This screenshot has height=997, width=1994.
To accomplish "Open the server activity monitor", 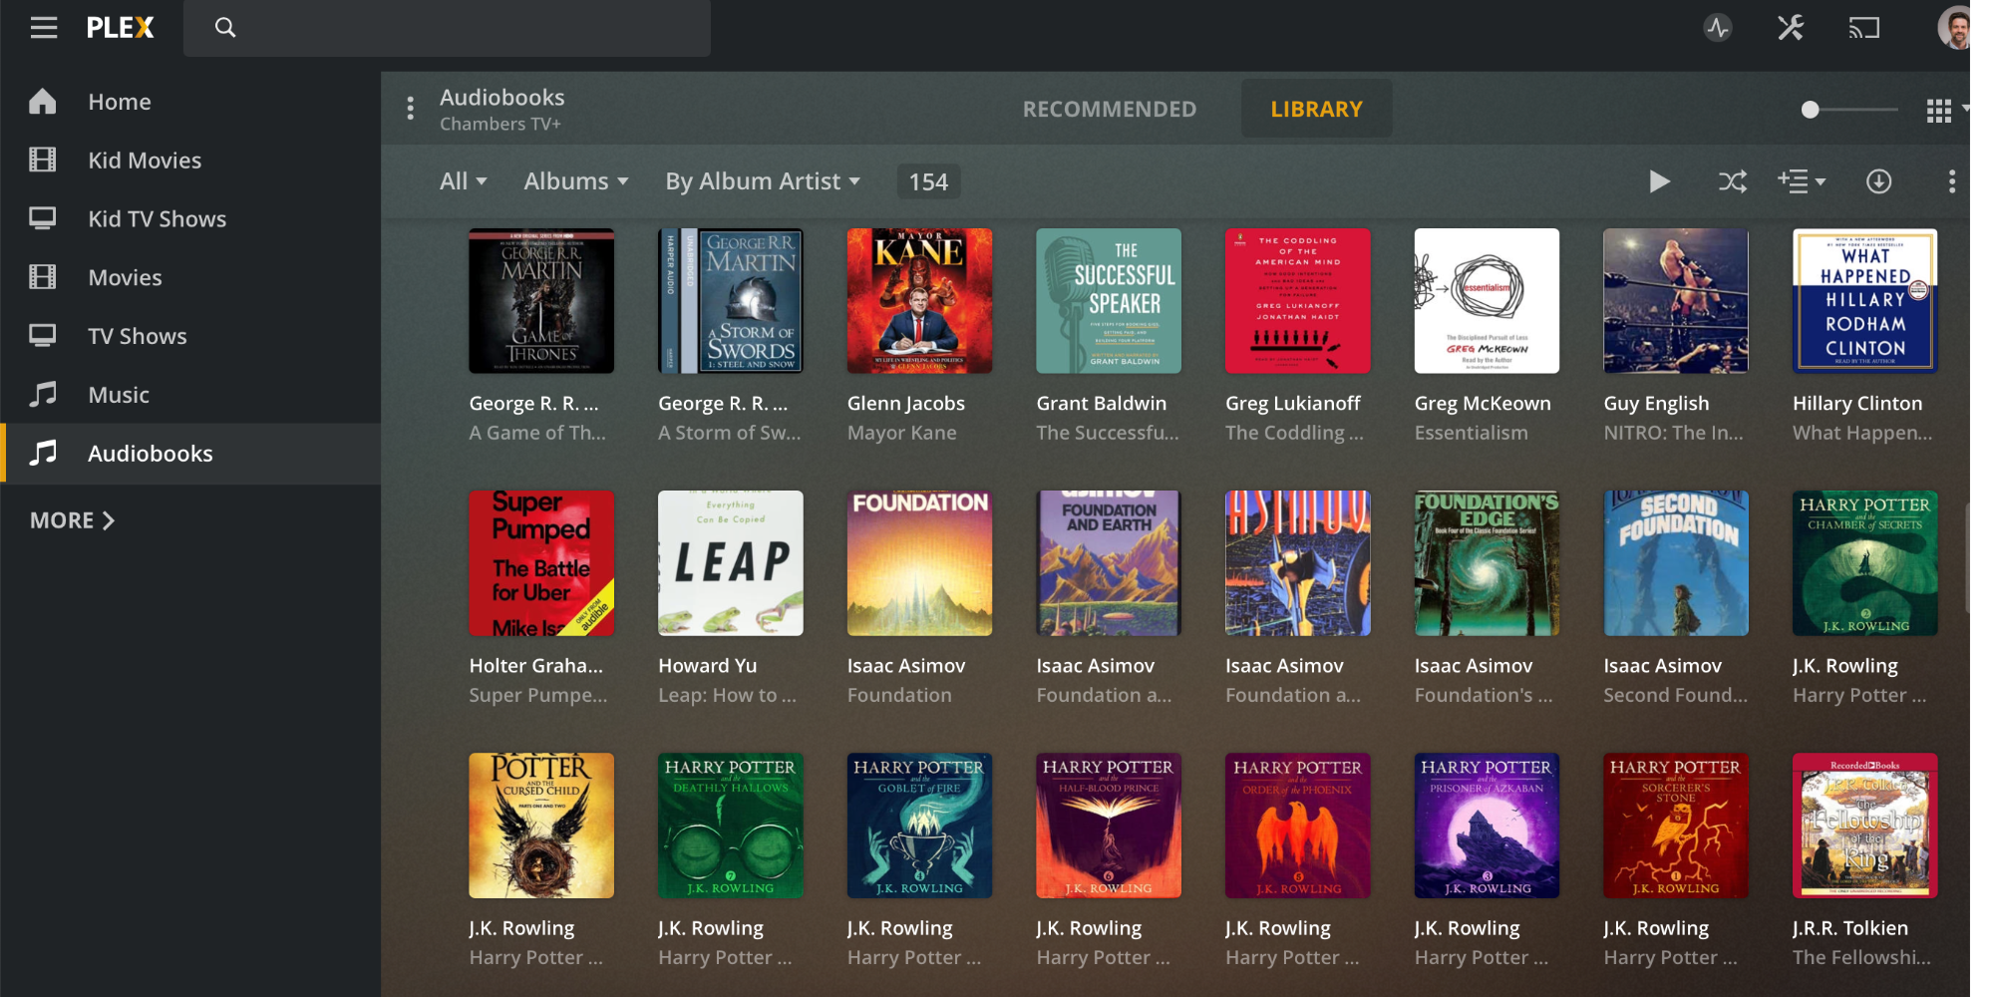I will tap(1717, 28).
